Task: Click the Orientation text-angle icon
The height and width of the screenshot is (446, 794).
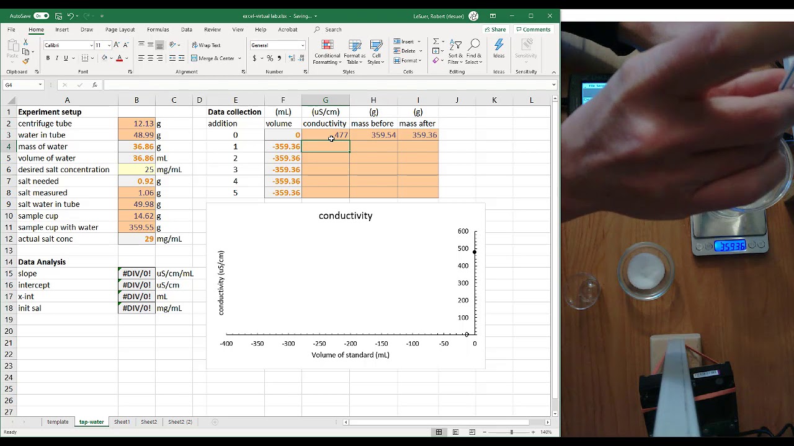Action: click(173, 45)
